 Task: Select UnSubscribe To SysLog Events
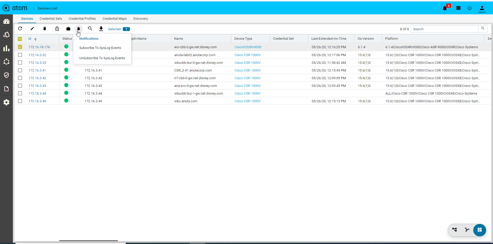(102, 58)
